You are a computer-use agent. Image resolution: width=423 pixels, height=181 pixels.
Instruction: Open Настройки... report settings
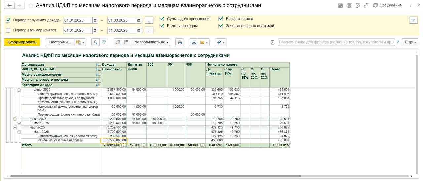pyautogui.click(x=59, y=42)
